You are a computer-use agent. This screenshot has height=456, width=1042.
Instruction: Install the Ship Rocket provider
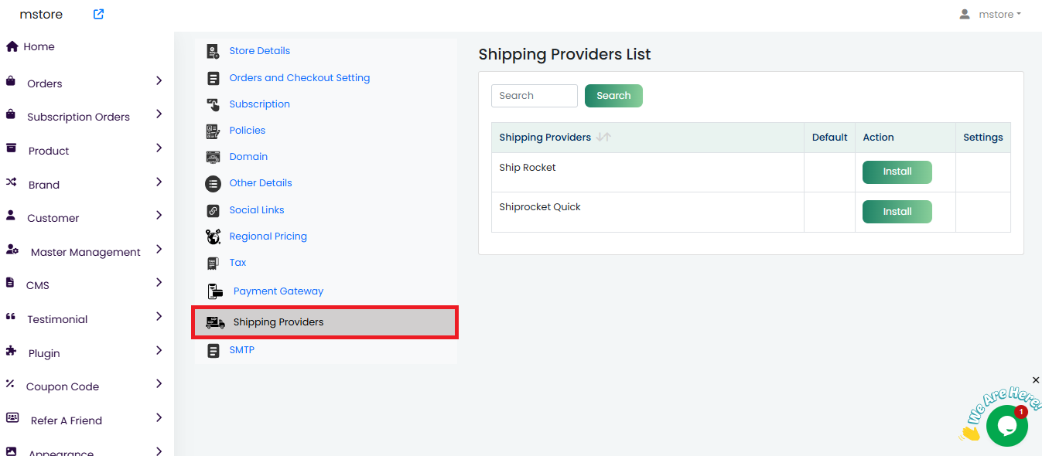point(897,172)
